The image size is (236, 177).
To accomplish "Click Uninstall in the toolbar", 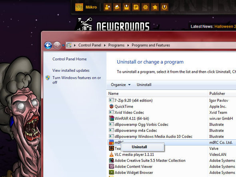I will 144,84.
